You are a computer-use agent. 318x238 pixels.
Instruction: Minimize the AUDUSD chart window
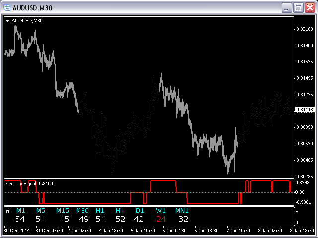coord(287,8)
